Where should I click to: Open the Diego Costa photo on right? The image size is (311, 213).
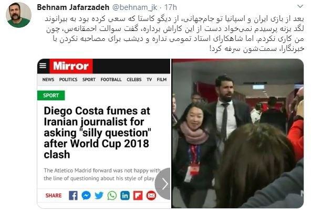(237, 133)
